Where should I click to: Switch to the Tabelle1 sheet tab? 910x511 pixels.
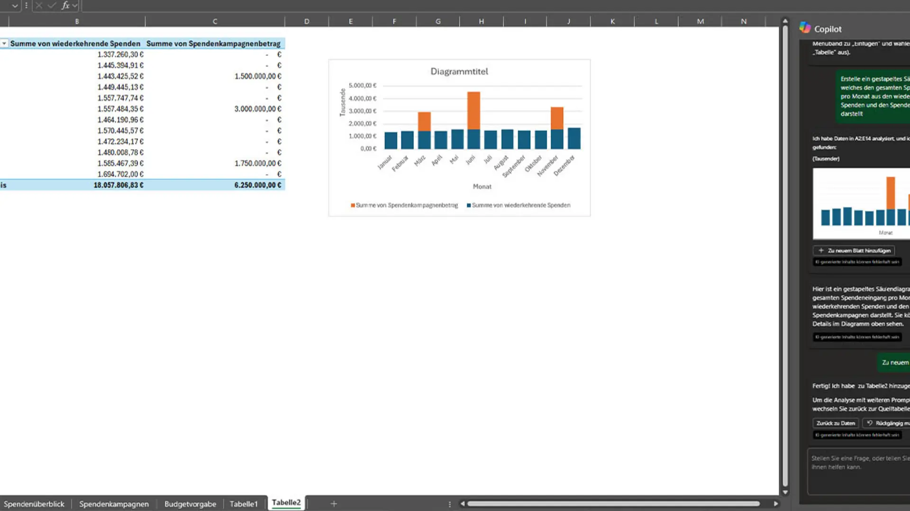point(244,504)
